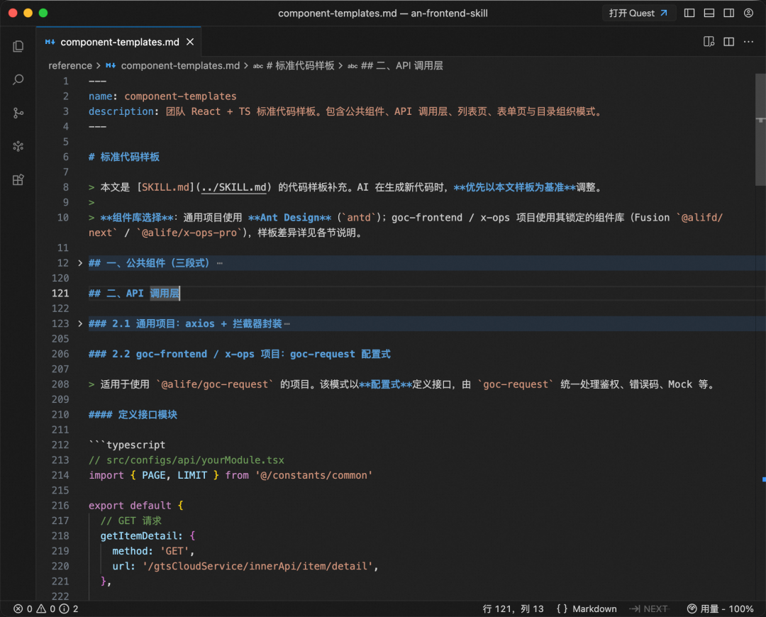
Task: Click the NEXT indicator in the status bar
Action: (x=649, y=608)
